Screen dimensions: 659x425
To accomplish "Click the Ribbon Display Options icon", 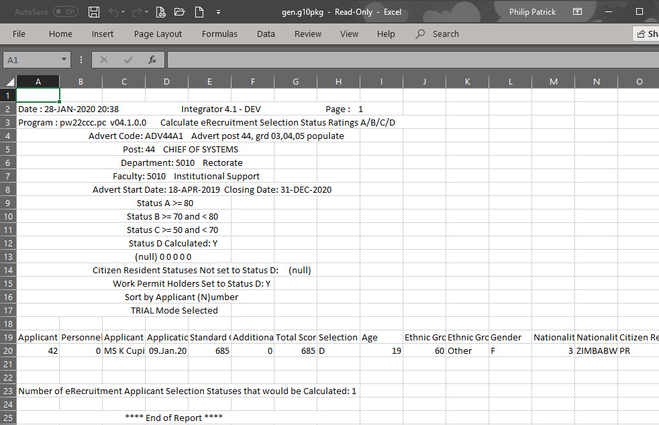I will [578, 11].
